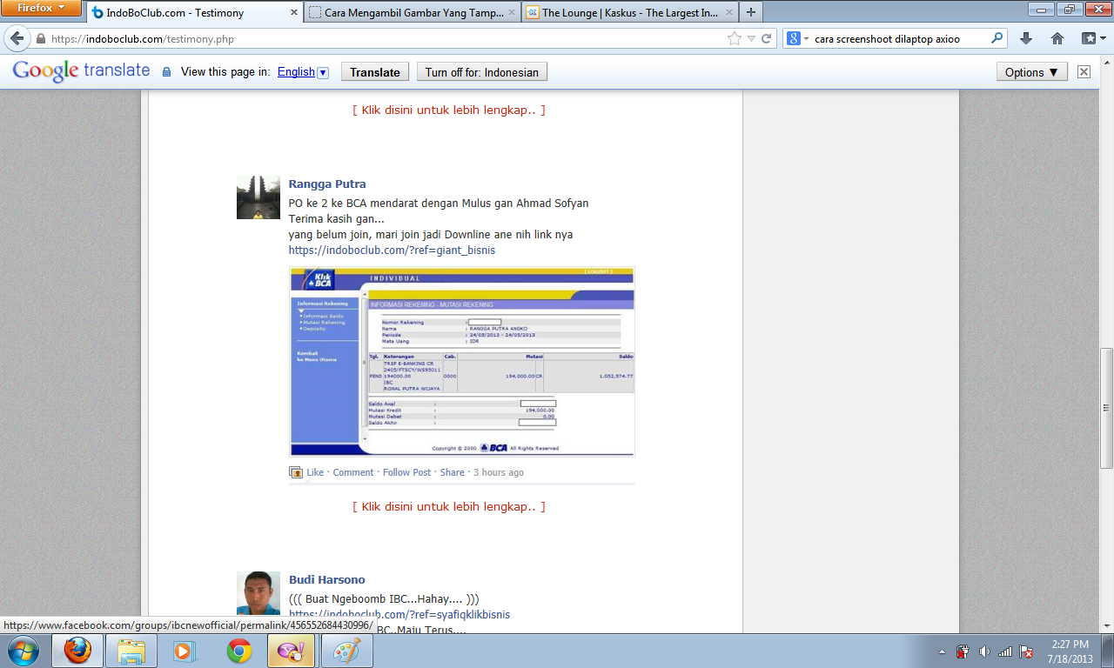Switch to The Lounge | Kaskus tab
The height and width of the screenshot is (668, 1114).
pos(629,13)
